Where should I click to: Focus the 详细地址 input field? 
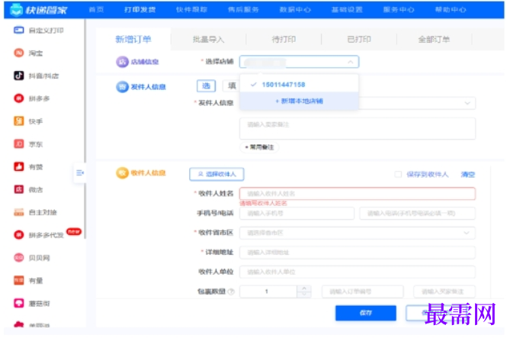358,253
